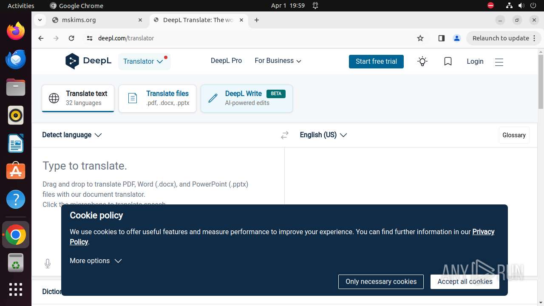
Task: Open Ubuntu Software from dock
Action: pos(16,171)
